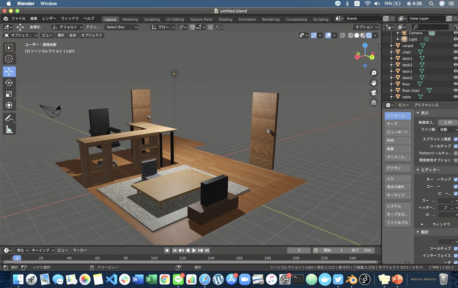
Task: Click the outliner filter funnel icon
Action: 456,27
